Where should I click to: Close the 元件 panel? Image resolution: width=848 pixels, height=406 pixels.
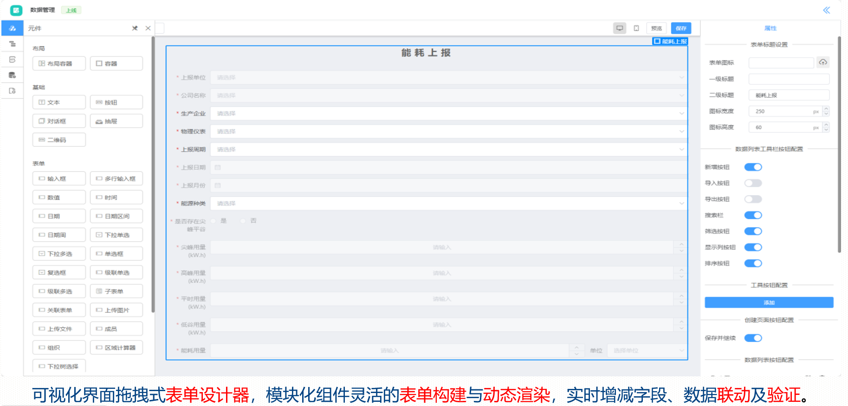148,28
